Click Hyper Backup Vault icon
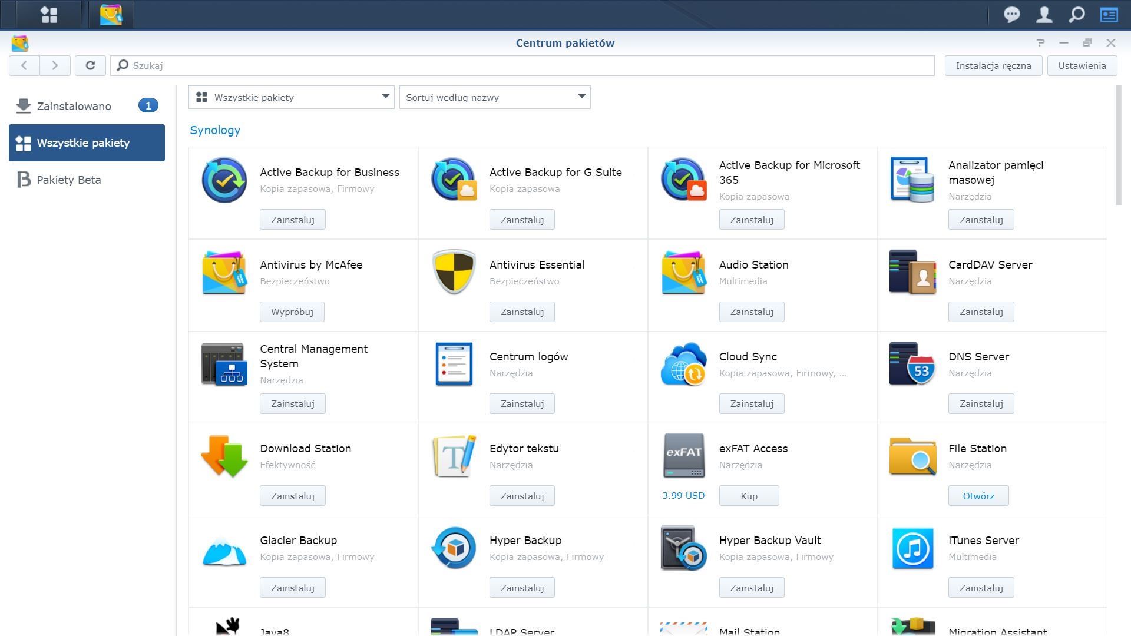The image size is (1131, 636). pos(683,548)
